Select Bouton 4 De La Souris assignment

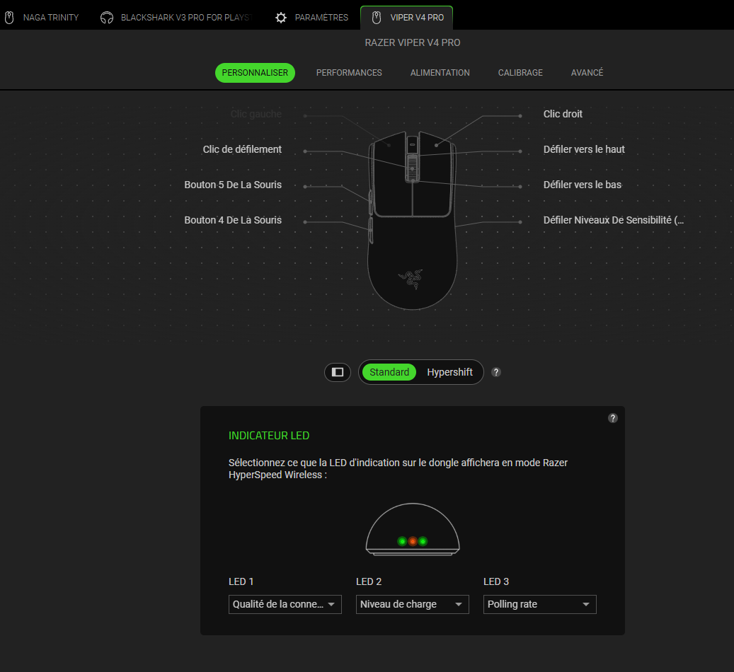point(233,220)
